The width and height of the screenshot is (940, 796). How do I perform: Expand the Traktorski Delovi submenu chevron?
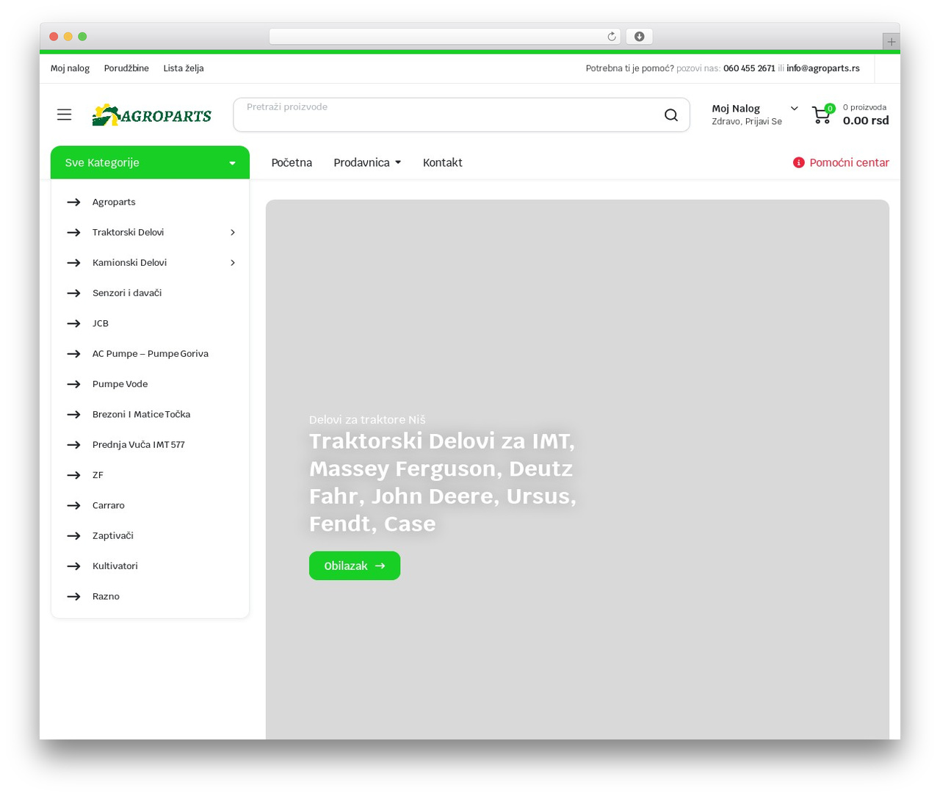pyautogui.click(x=233, y=233)
